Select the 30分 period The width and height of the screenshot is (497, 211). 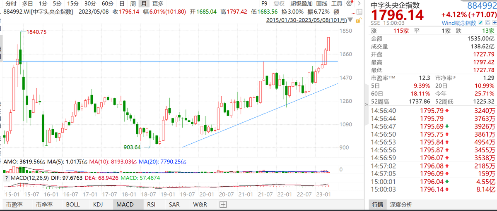(x=90, y=3)
